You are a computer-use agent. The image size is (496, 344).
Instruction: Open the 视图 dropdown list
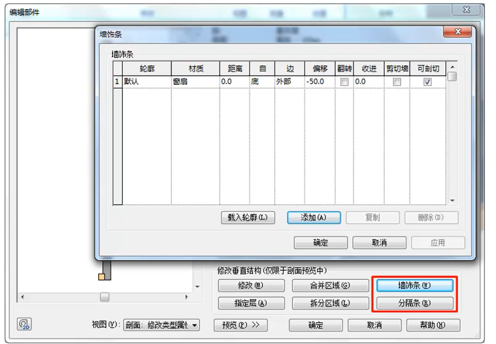point(194,325)
